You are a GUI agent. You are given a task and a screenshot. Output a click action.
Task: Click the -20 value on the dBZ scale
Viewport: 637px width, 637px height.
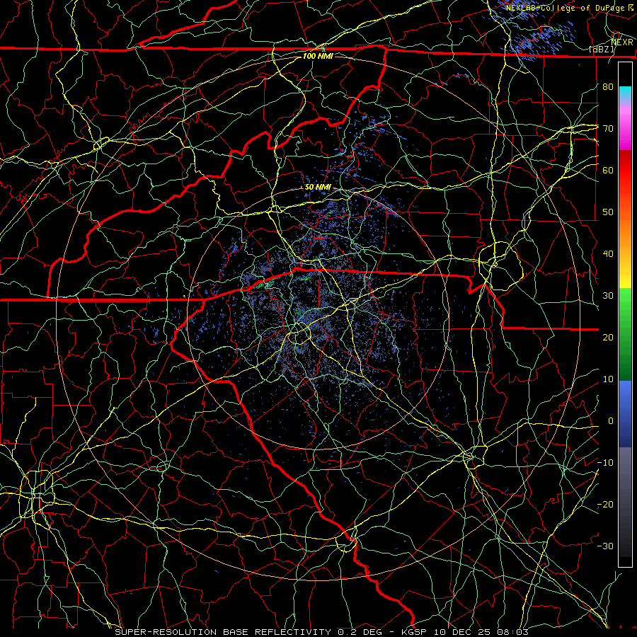pos(605,504)
